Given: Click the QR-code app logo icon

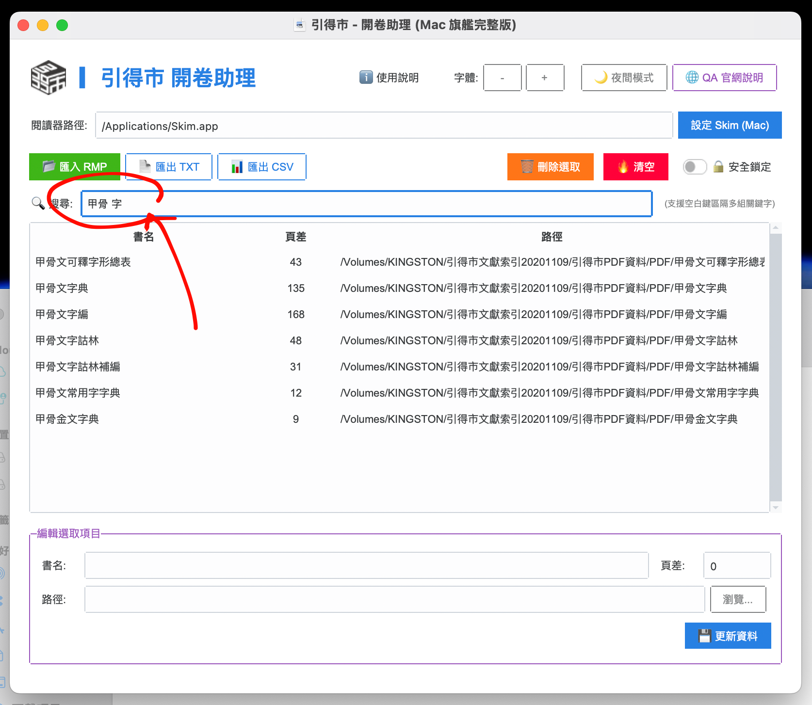Looking at the screenshot, I should tap(48, 78).
